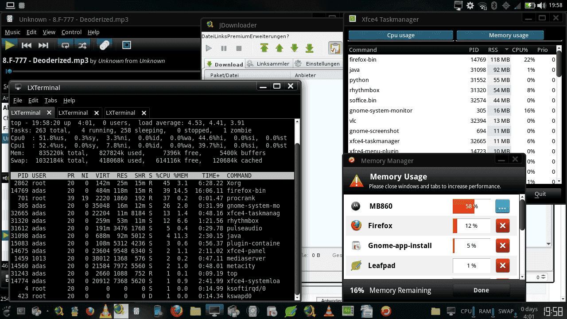567x319 pixels.
Task: Sort Taskmanager by RSS column
Action: (x=498, y=50)
